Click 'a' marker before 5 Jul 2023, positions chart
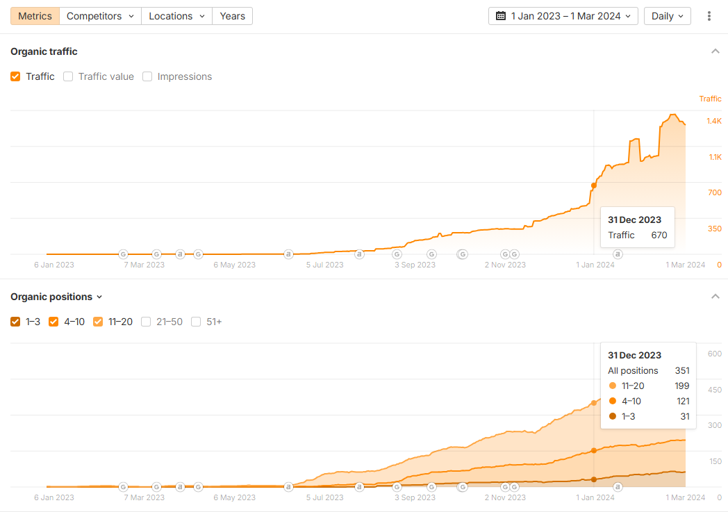728x512 pixels. coord(288,487)
